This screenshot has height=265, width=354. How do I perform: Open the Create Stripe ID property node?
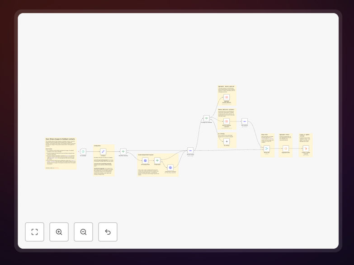click(170, 168)
